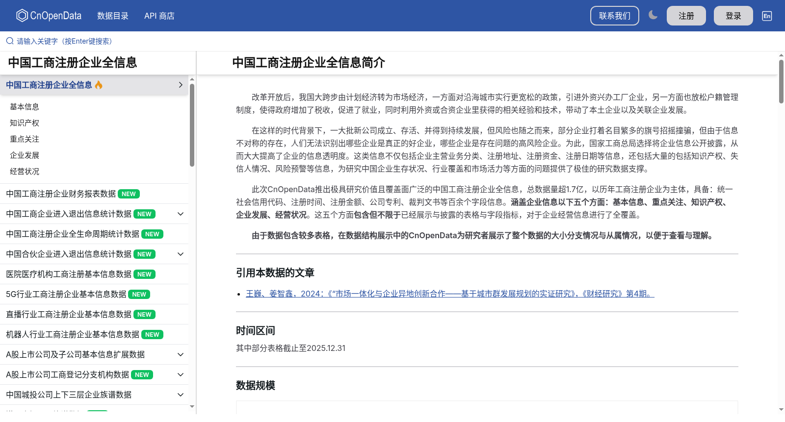Click the 中国工商注册企业全信息简介 page heading
The height and width of the screenshot is (422, 785).
point(309,63)
